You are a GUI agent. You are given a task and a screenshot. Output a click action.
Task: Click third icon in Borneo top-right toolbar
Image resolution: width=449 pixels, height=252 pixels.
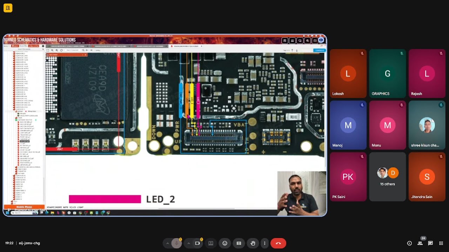(300, 41)
